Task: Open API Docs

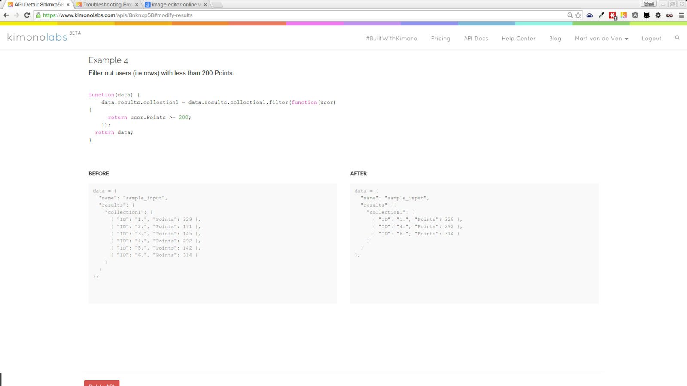Action: tap(476, 39)
